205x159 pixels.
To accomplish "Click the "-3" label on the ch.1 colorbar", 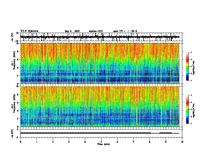I will click(x=191, y=52).
